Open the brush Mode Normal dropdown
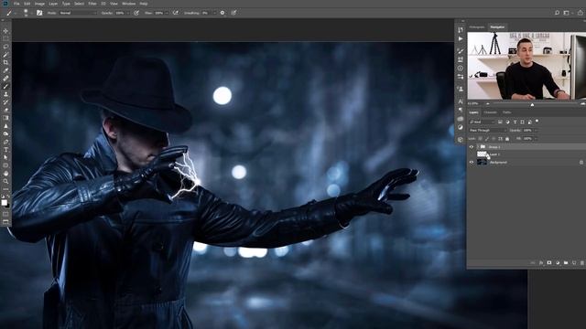586x329 pixels. (x=77, y=13)
